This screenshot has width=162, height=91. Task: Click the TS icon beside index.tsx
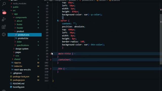pos(12,66)
